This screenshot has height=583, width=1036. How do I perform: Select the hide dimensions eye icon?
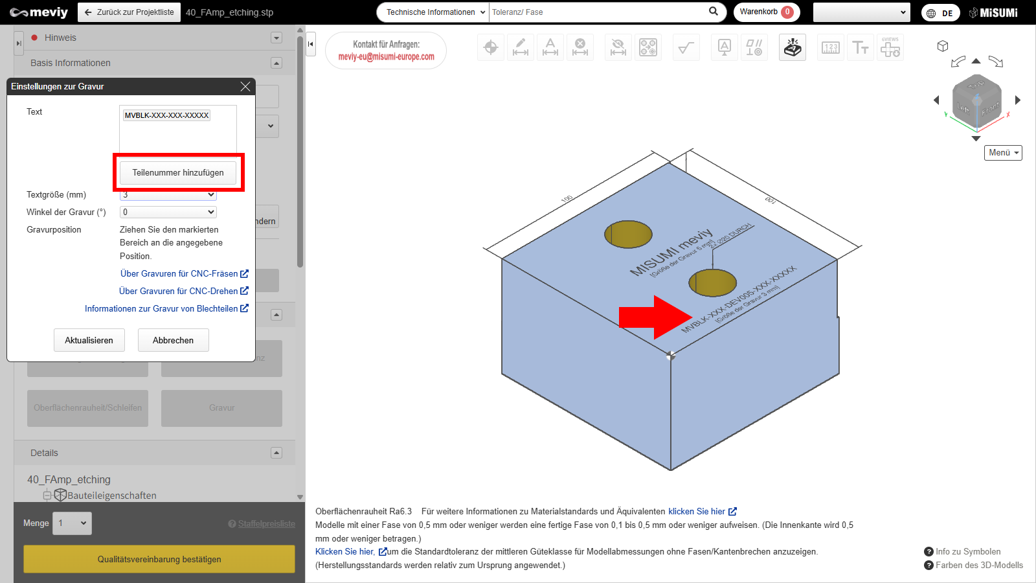(618, 47)
